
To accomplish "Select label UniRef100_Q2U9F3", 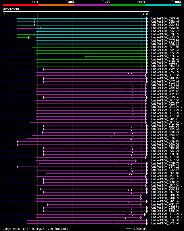I will pyautogui.click(x=165, y=208).
